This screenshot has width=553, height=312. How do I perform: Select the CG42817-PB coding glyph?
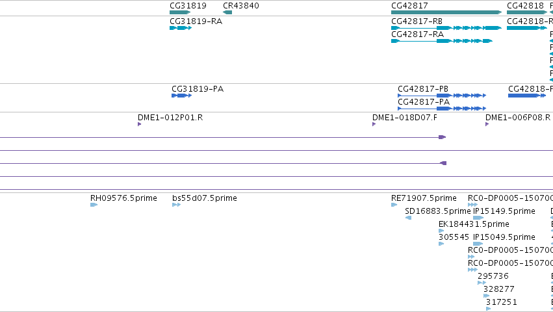coord(442,96)
